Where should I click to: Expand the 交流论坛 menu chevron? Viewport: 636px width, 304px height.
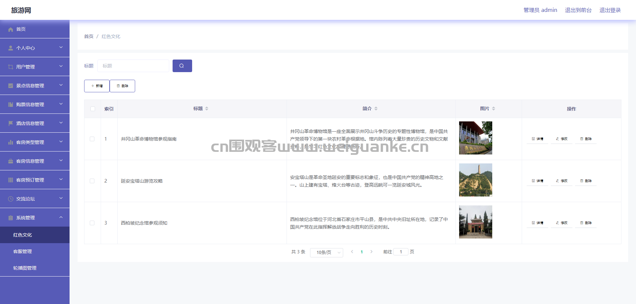61,198
